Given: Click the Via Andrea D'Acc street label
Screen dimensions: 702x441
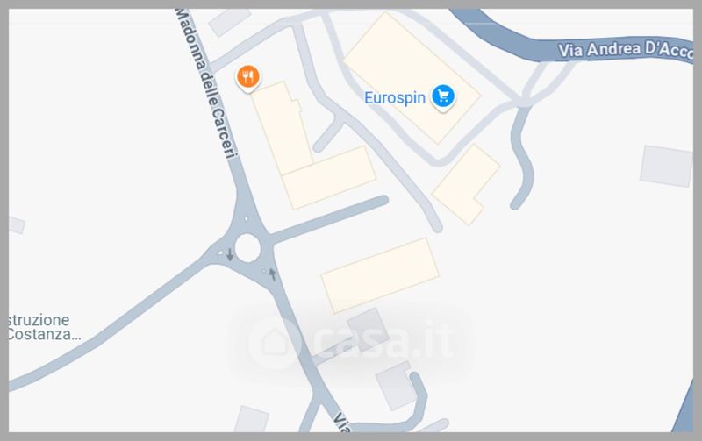Looking at the screenshot, I should (626, 50).
